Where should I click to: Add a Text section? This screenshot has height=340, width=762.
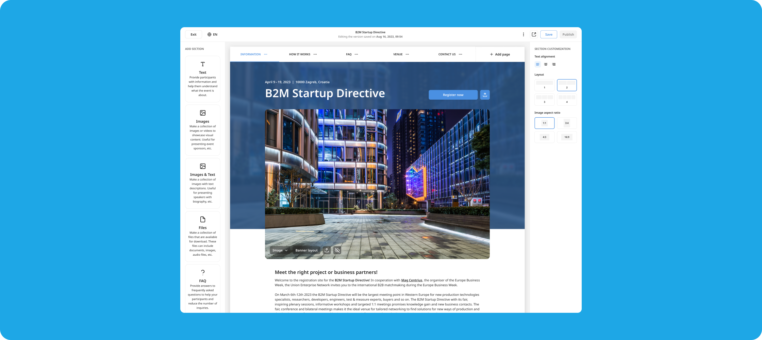(202, 79)
